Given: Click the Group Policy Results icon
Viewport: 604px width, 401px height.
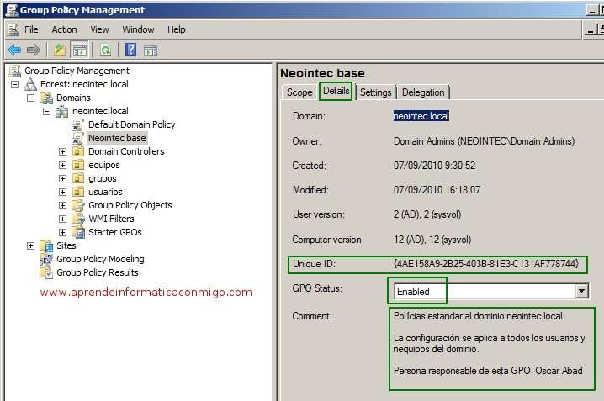Looking at the screenshot, I should 46,272.
